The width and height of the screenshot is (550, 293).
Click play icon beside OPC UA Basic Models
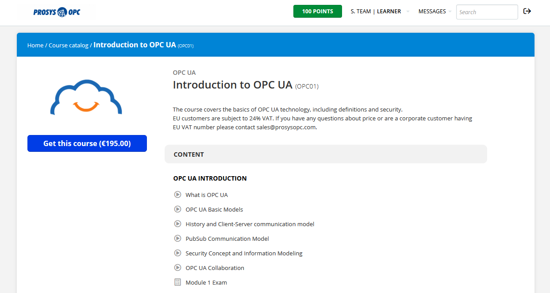[177, 209]
